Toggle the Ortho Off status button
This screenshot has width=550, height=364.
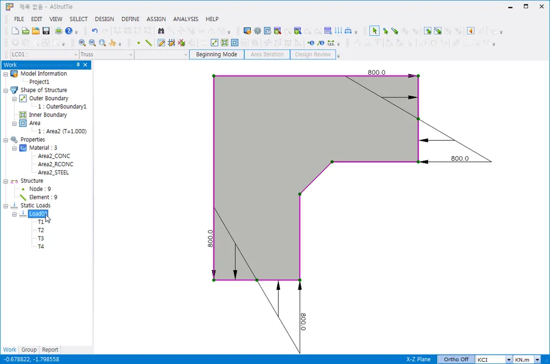coord(456,359)
